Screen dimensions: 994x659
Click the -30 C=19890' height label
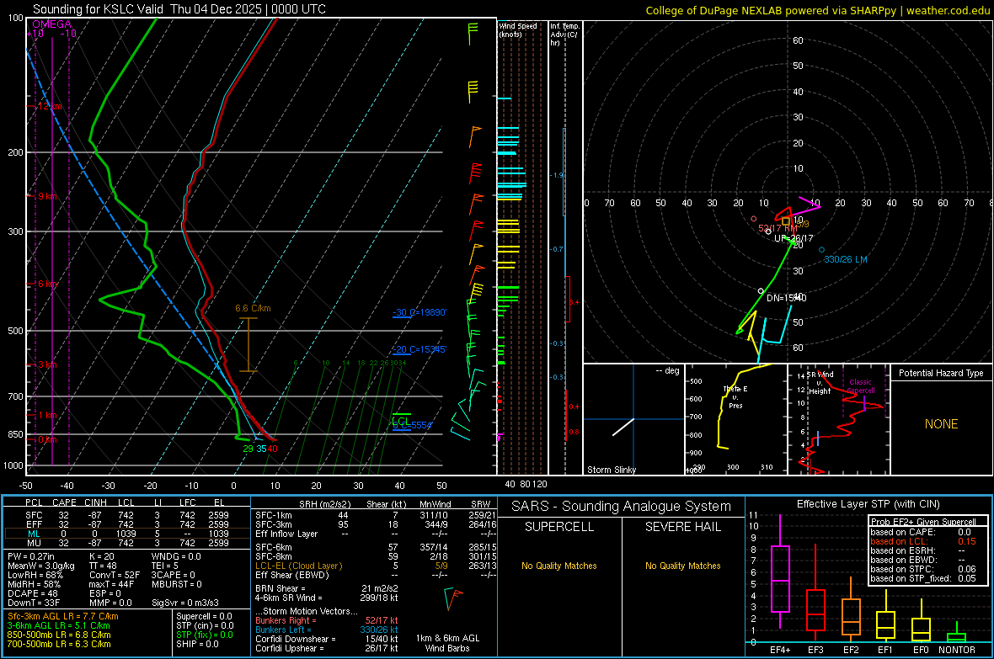click(x=420, y=312)
